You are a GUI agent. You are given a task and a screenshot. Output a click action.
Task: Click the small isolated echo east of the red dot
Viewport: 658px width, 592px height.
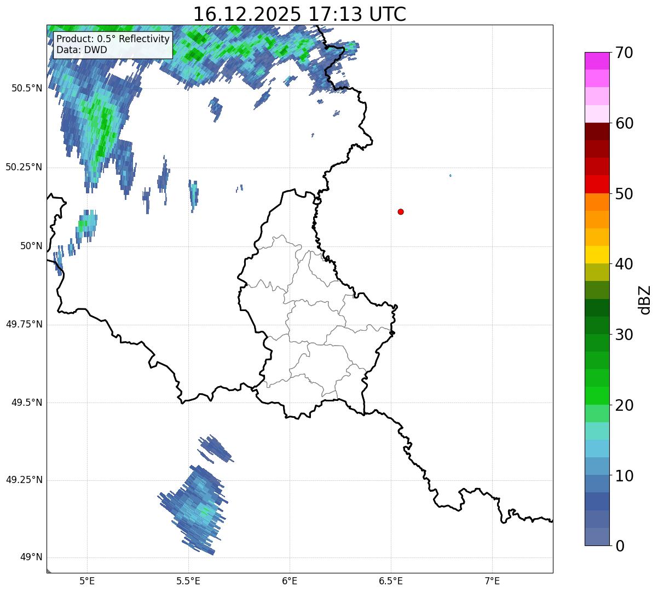coord(450,175)
